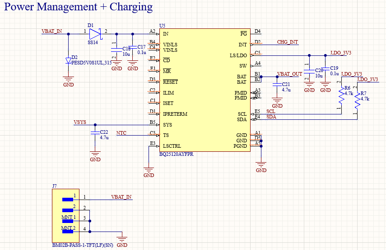386x250 pixels.
Task: Select the MNT 1 pad of J7
Action: (x=68, y=221)
